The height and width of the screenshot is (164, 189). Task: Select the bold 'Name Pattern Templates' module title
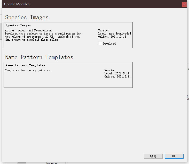click(26, 65)
